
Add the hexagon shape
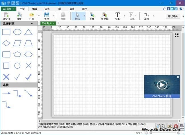click(x=28, y=54)
